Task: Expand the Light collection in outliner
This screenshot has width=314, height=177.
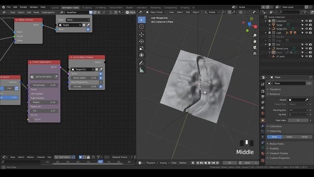Action: point(266,33)
